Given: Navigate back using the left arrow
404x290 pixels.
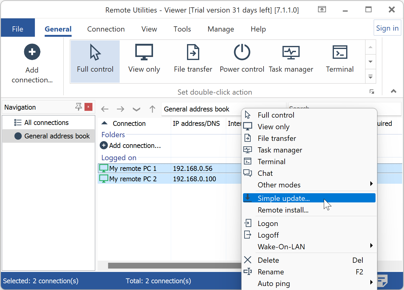Looking at the screenshot, I should (105, 109).
